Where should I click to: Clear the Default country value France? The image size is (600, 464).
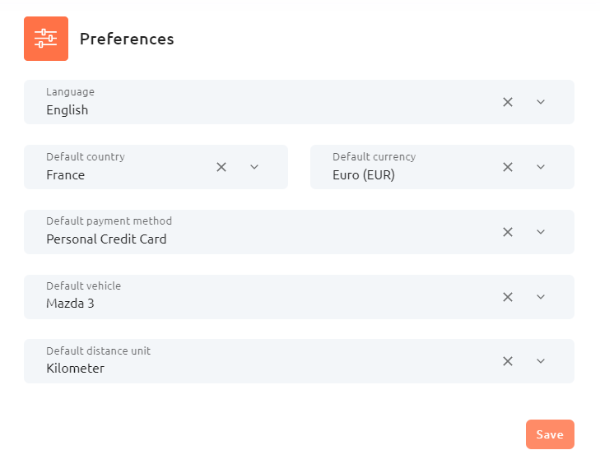pos(221,167)
